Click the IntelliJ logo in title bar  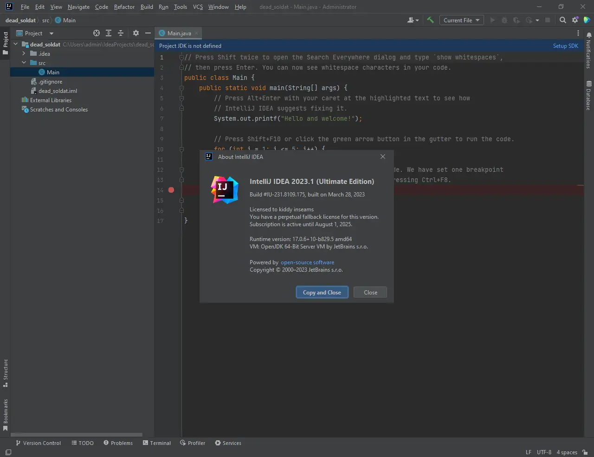(9, 7)
